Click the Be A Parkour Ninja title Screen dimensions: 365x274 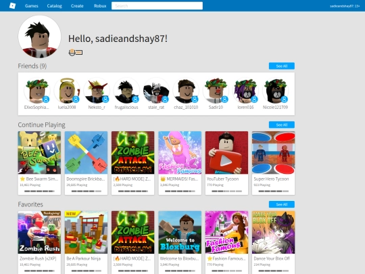[x=84, y=258]
